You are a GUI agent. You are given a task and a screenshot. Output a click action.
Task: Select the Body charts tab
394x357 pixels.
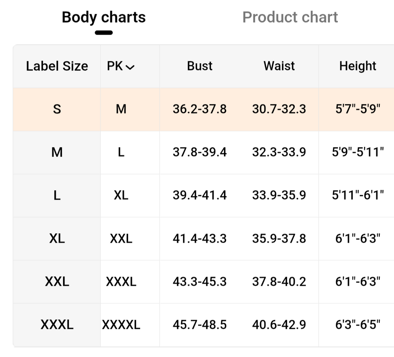point(104,17)
